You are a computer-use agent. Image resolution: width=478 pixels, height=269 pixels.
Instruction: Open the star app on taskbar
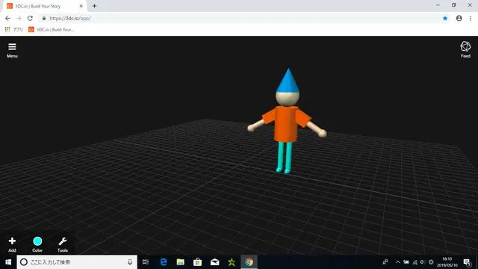[232, 262]
